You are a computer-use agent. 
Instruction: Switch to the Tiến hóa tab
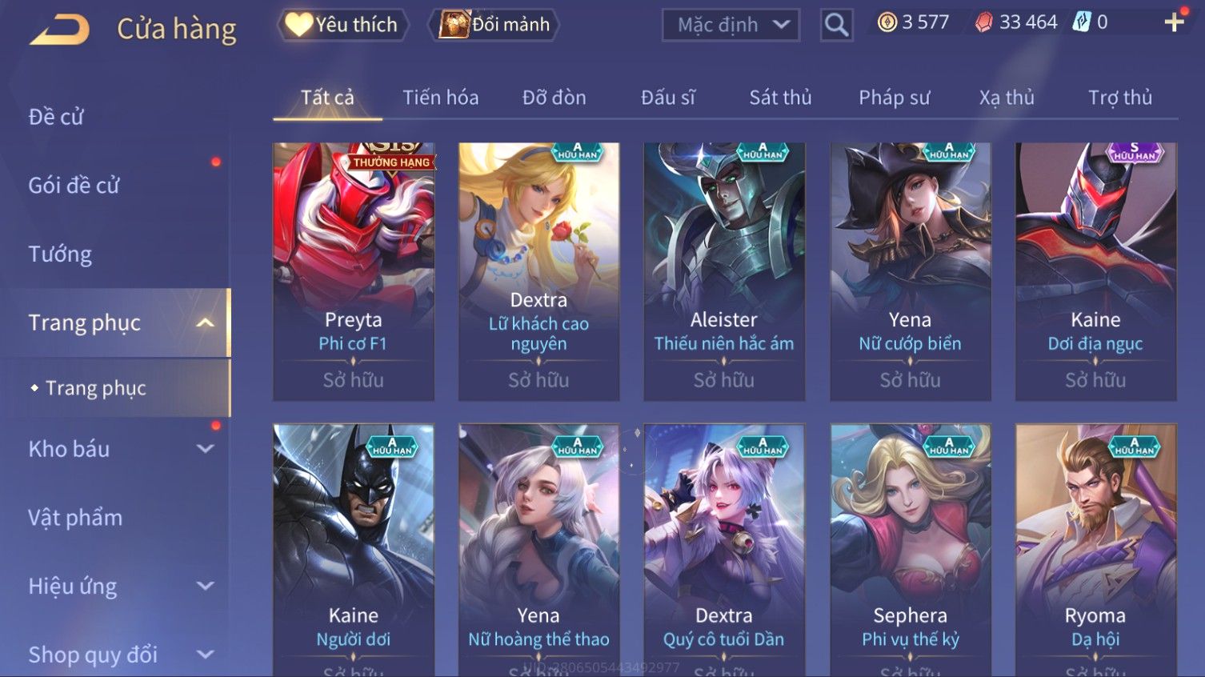click(x=440, y=98)
